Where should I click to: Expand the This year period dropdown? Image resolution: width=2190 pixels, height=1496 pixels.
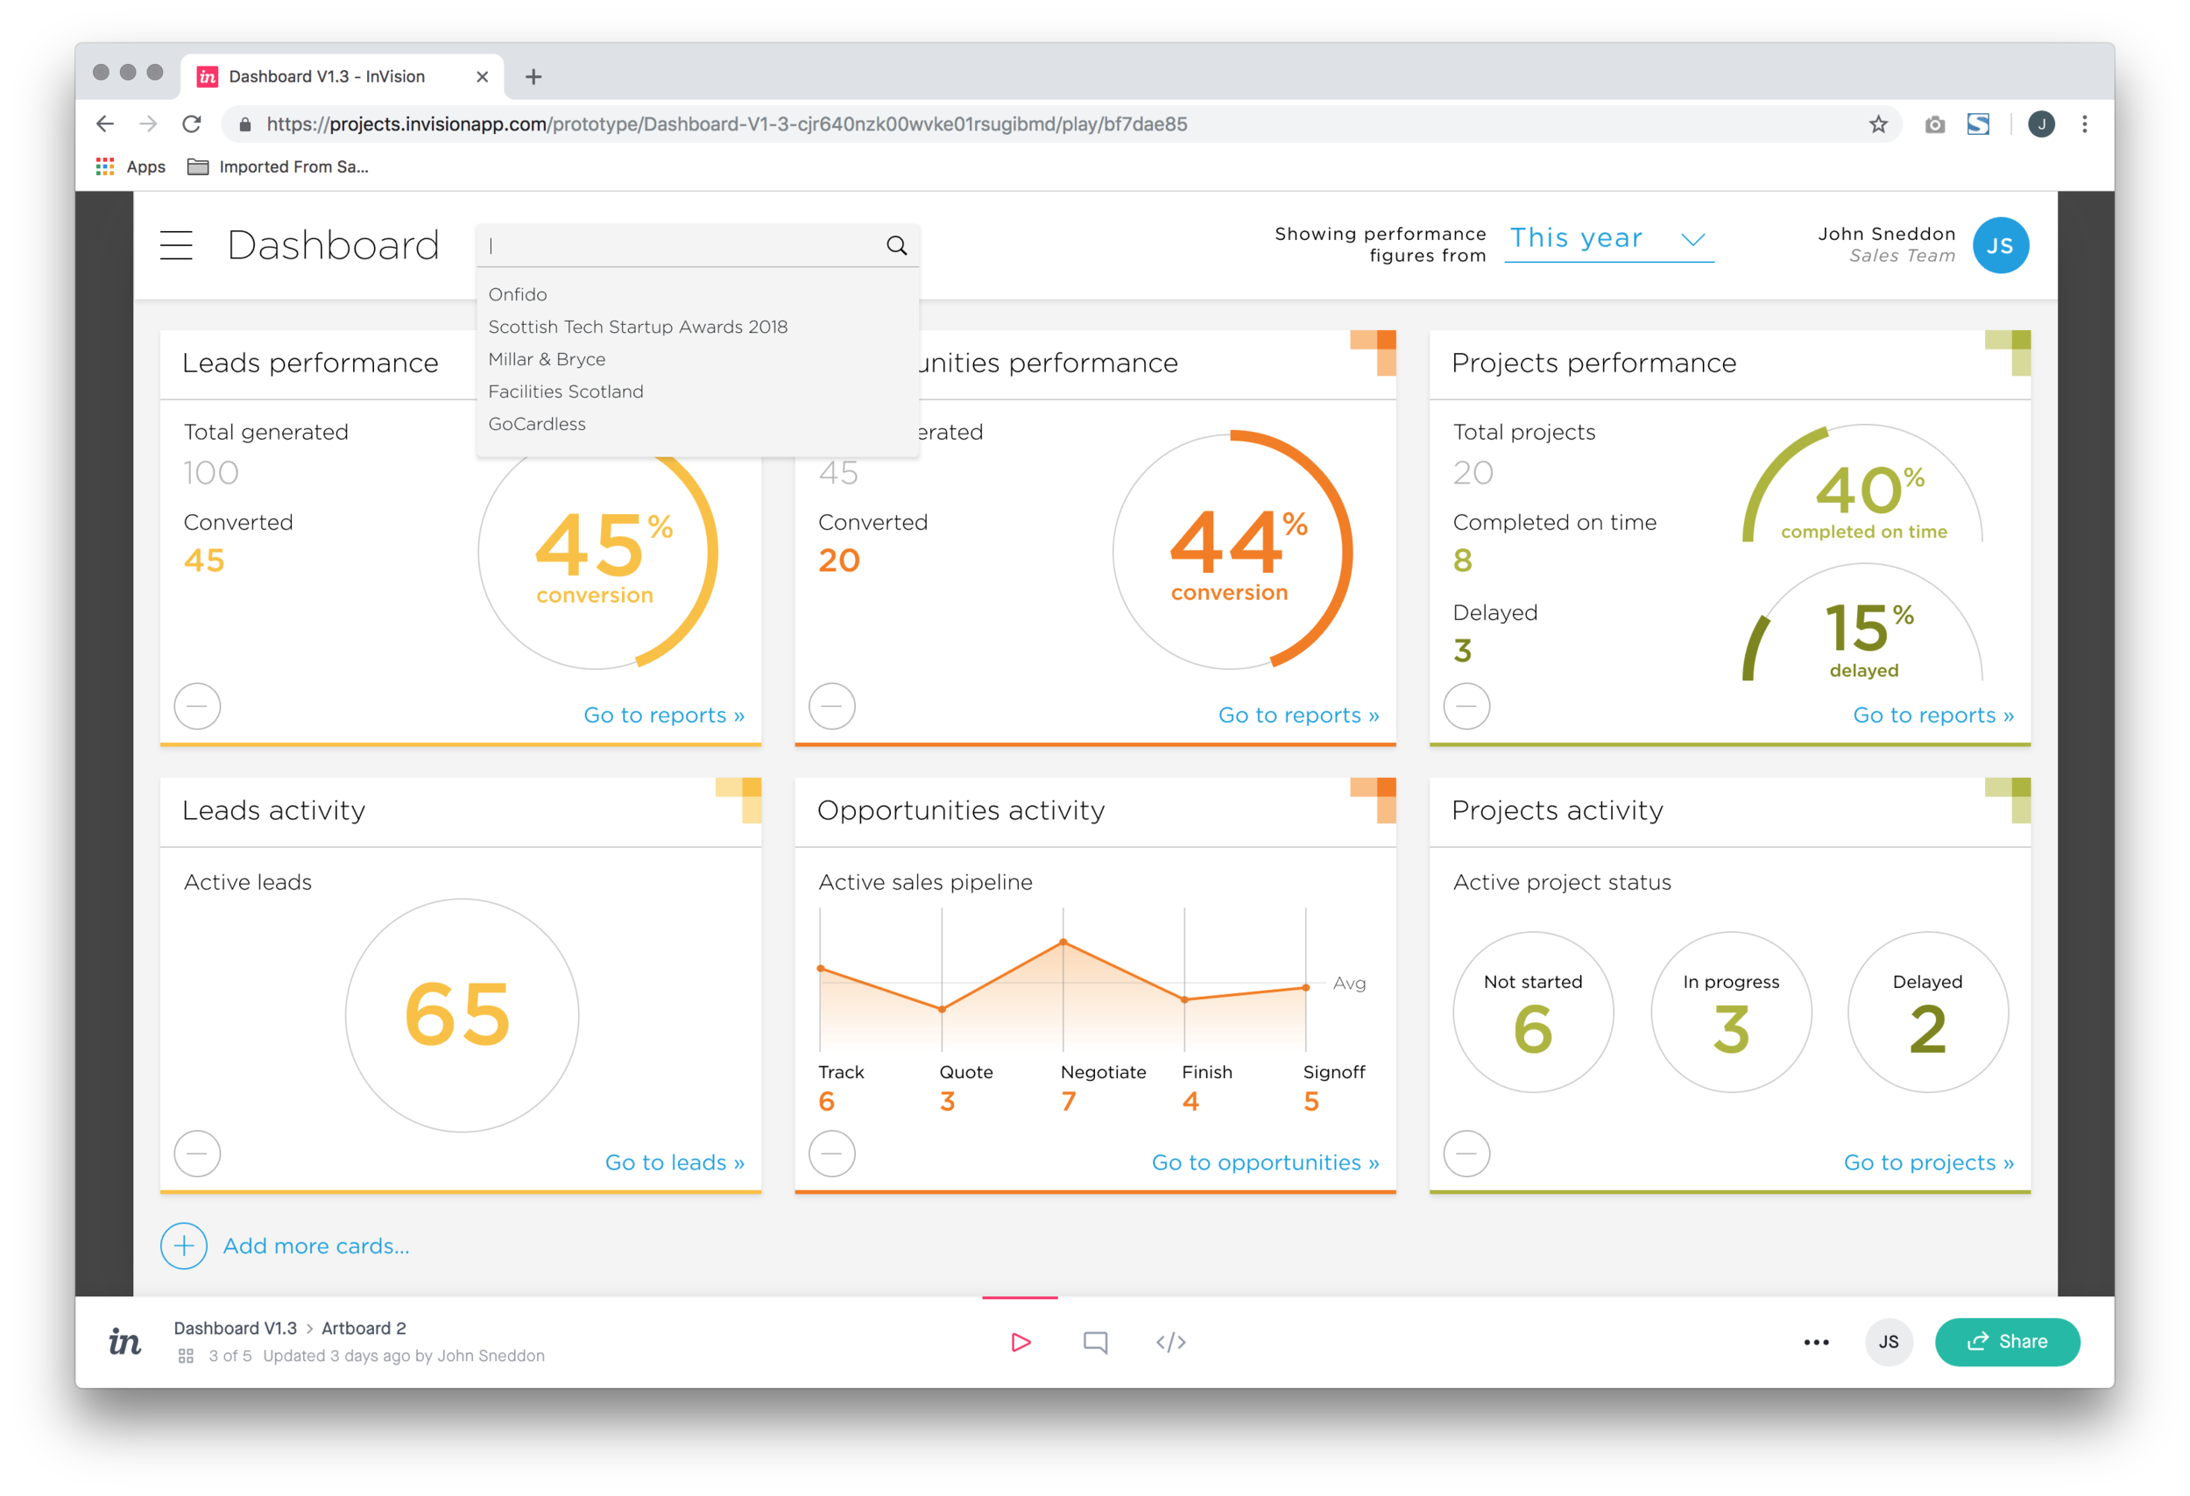click(1609, 238)
